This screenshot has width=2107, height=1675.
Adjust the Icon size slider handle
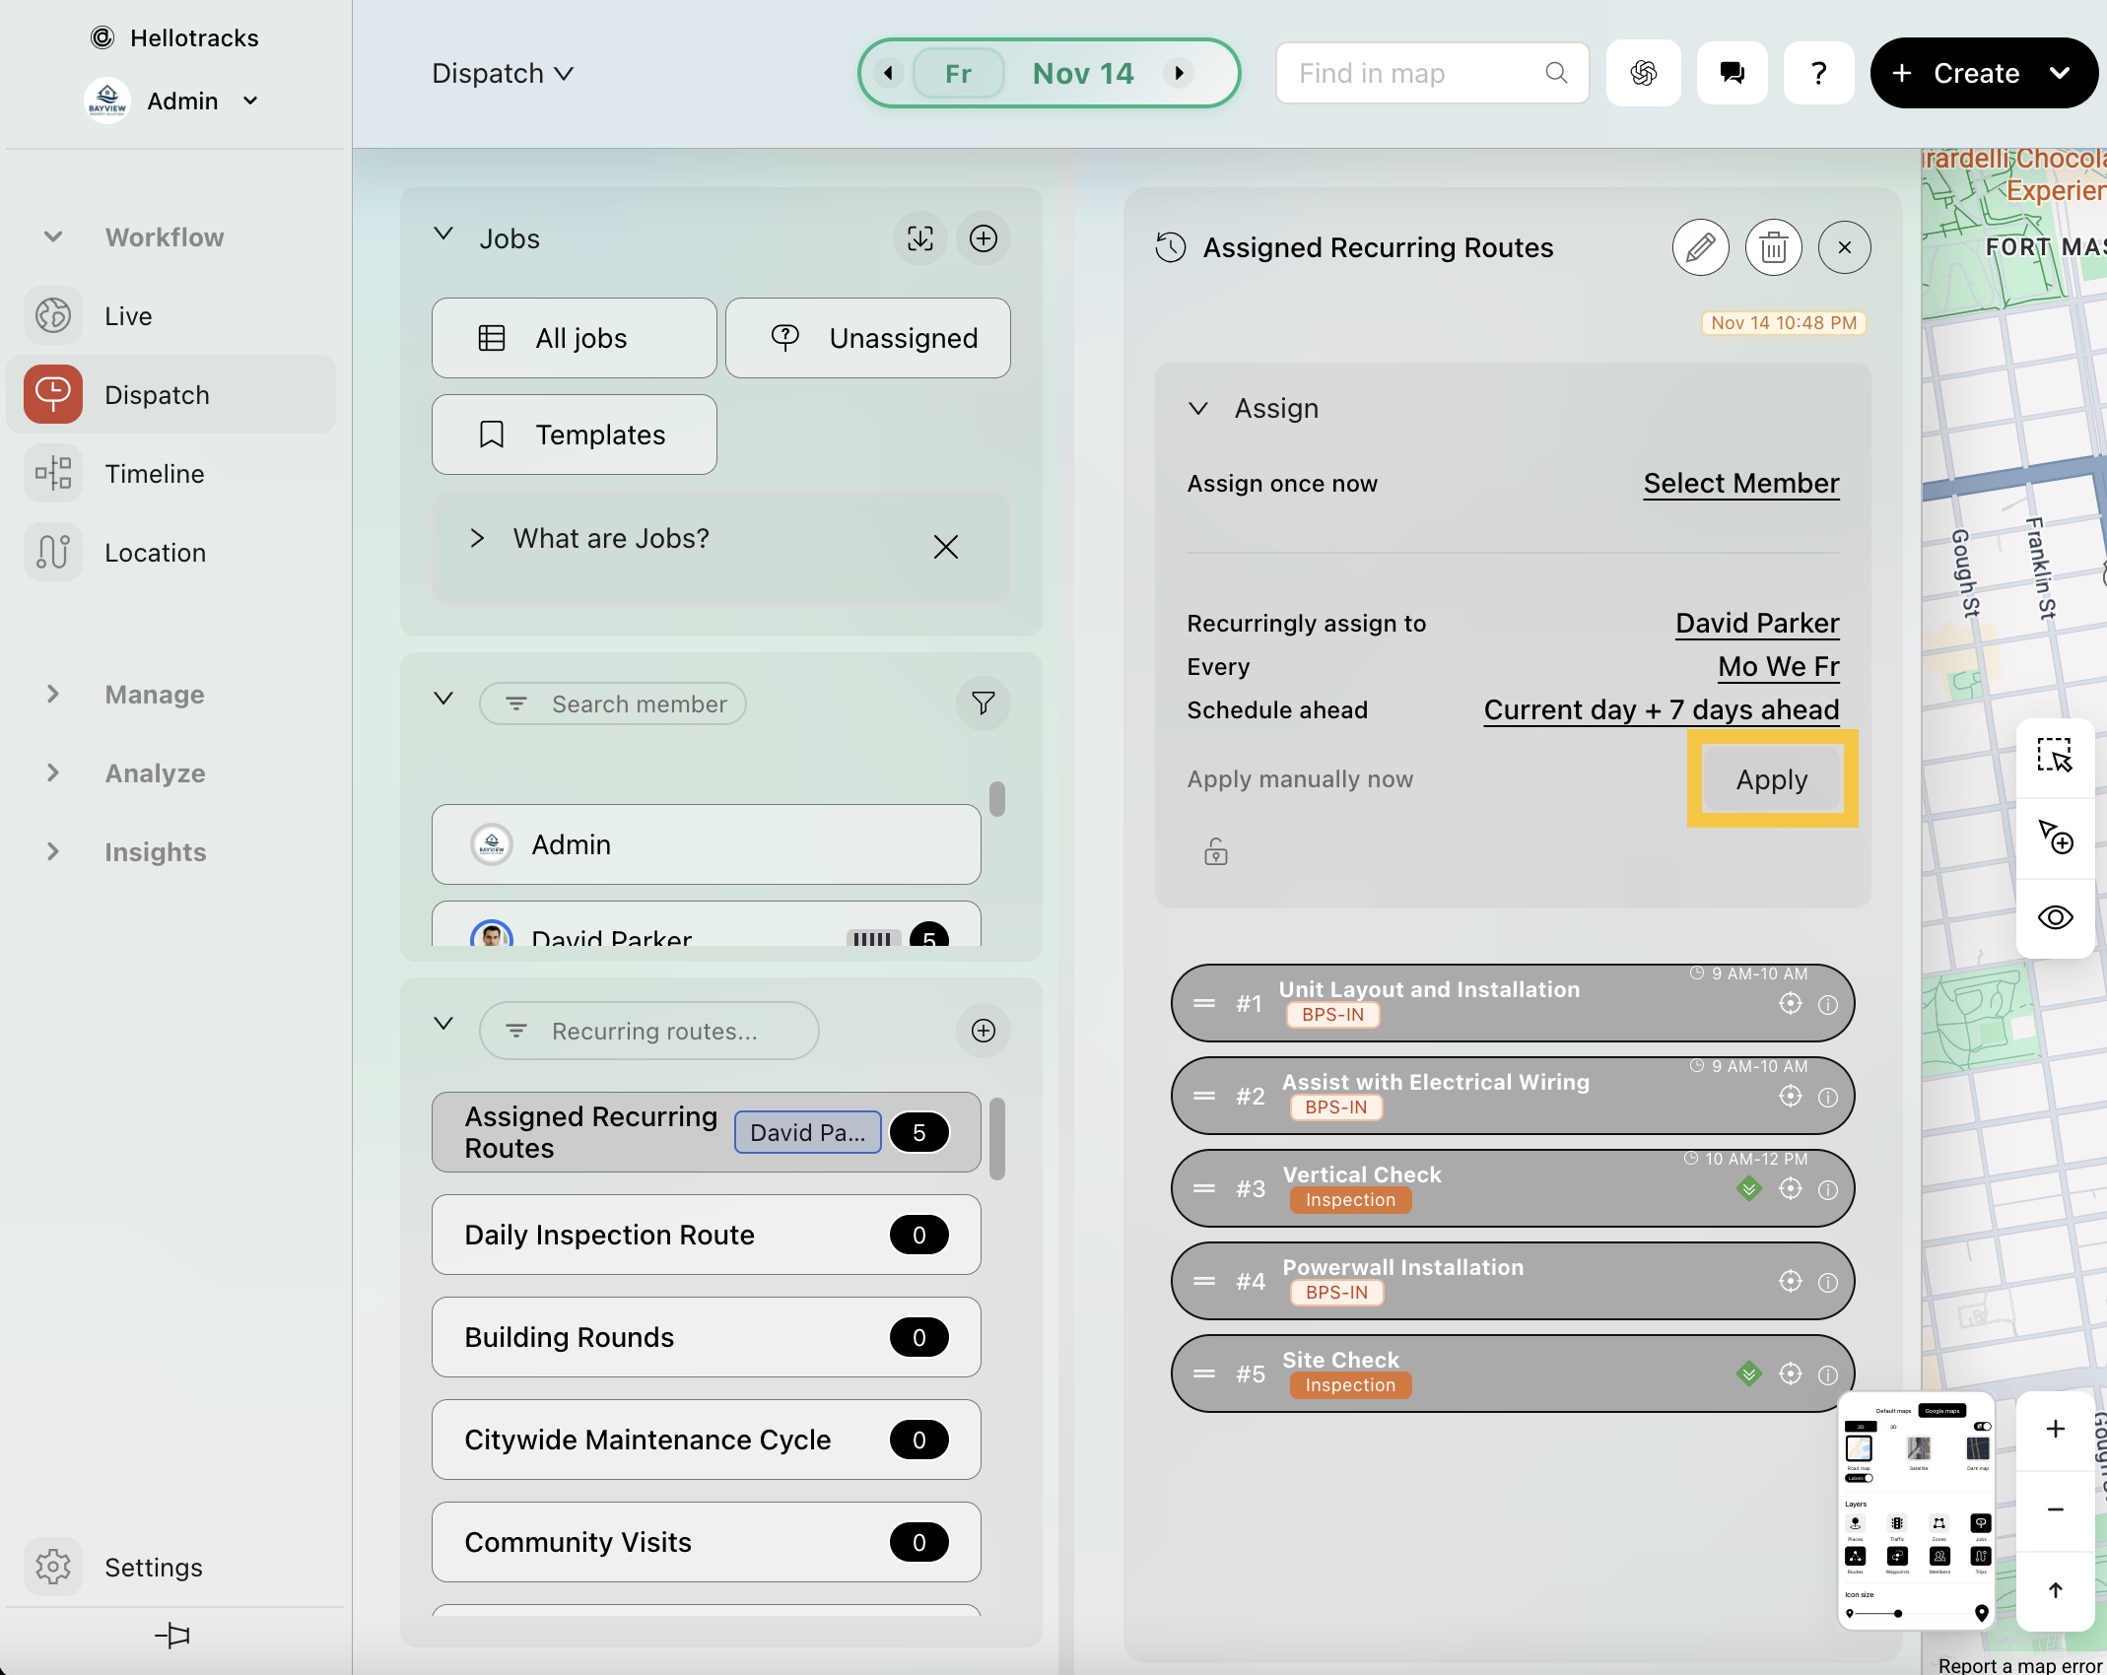(1898, 1613)
